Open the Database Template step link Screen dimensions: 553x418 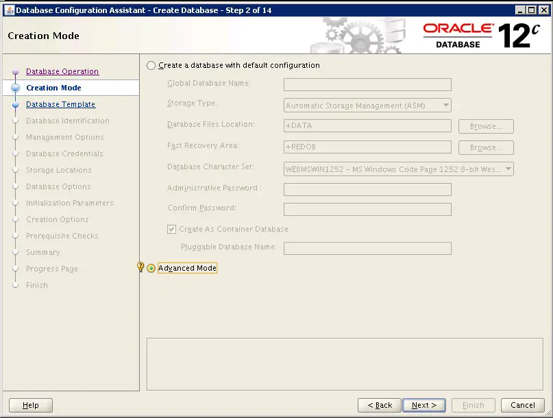pyautogui.click(x=61, y=104)
